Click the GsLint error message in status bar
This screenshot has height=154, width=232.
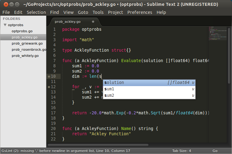pos(66,151)
